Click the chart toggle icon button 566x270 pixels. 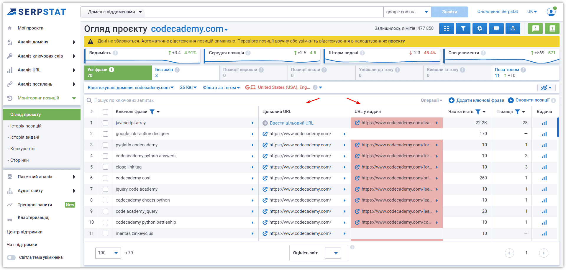click(547, 88)
